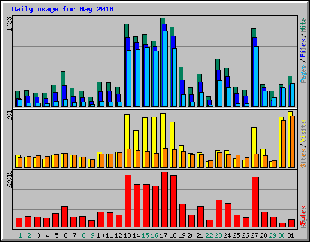This screenshot has width=310, height=242.
Task: Click the 'Daily usage for May 2010' title
Action: pos(62,9)
